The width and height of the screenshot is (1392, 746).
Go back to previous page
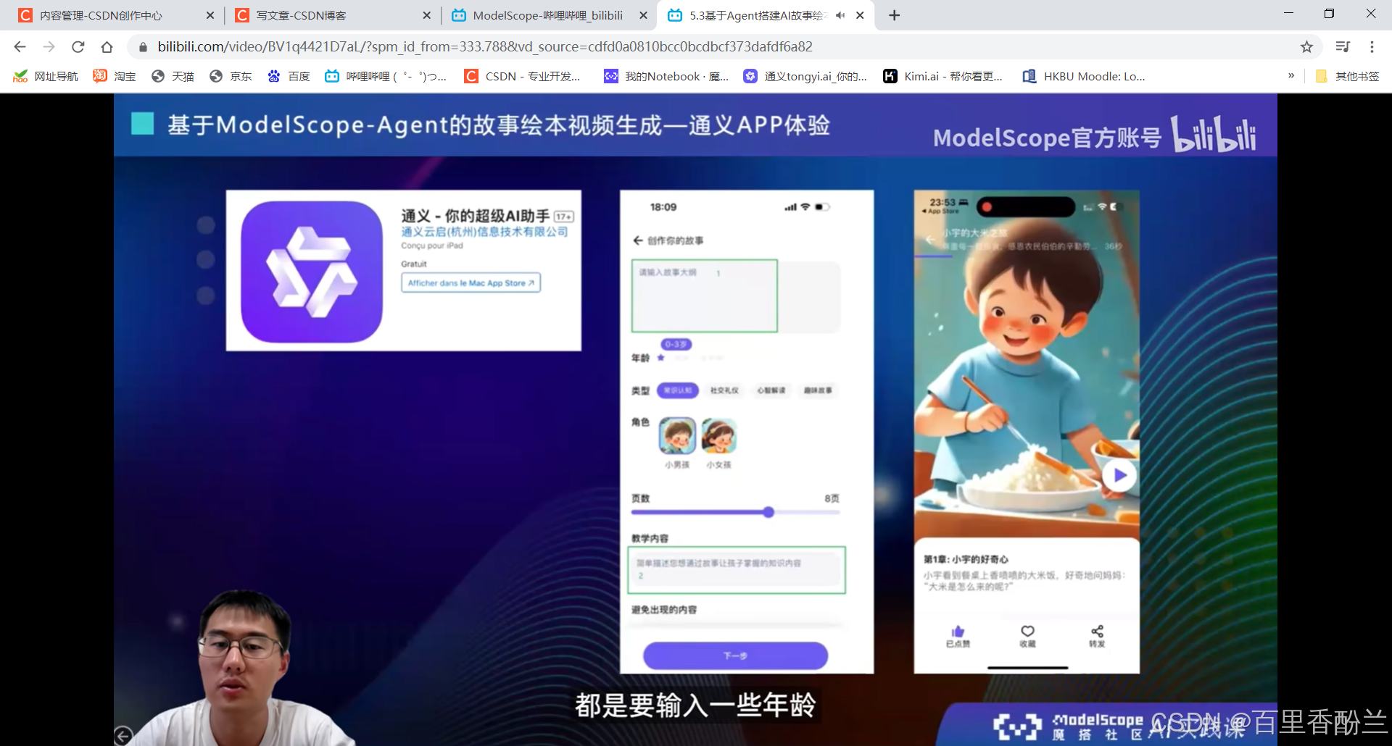tap(20, 47)
